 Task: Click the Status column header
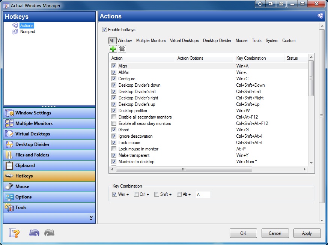296,58
